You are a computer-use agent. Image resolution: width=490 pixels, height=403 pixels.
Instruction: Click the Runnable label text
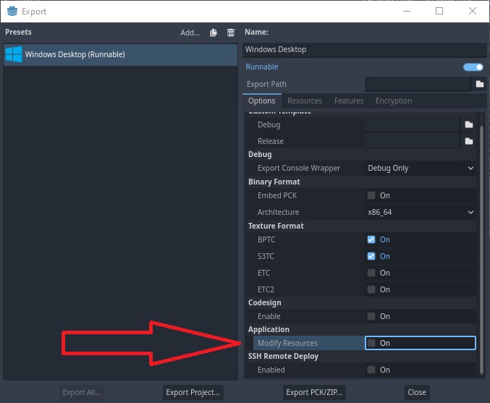pyautogui.click(x=262, y=67)
